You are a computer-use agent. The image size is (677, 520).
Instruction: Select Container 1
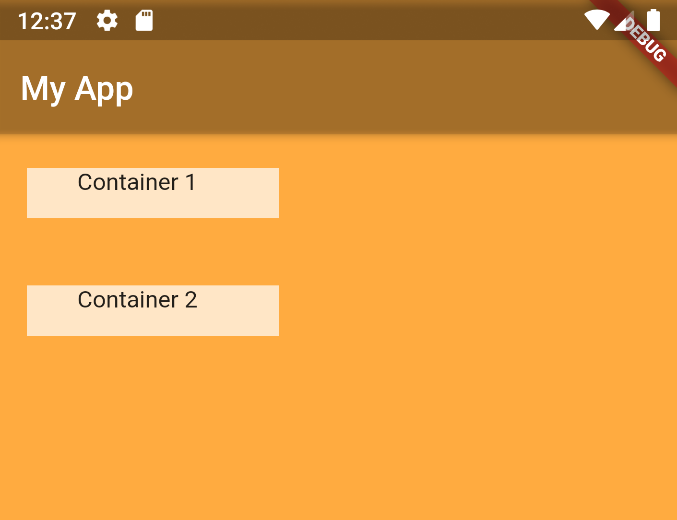tap(153, 193)
